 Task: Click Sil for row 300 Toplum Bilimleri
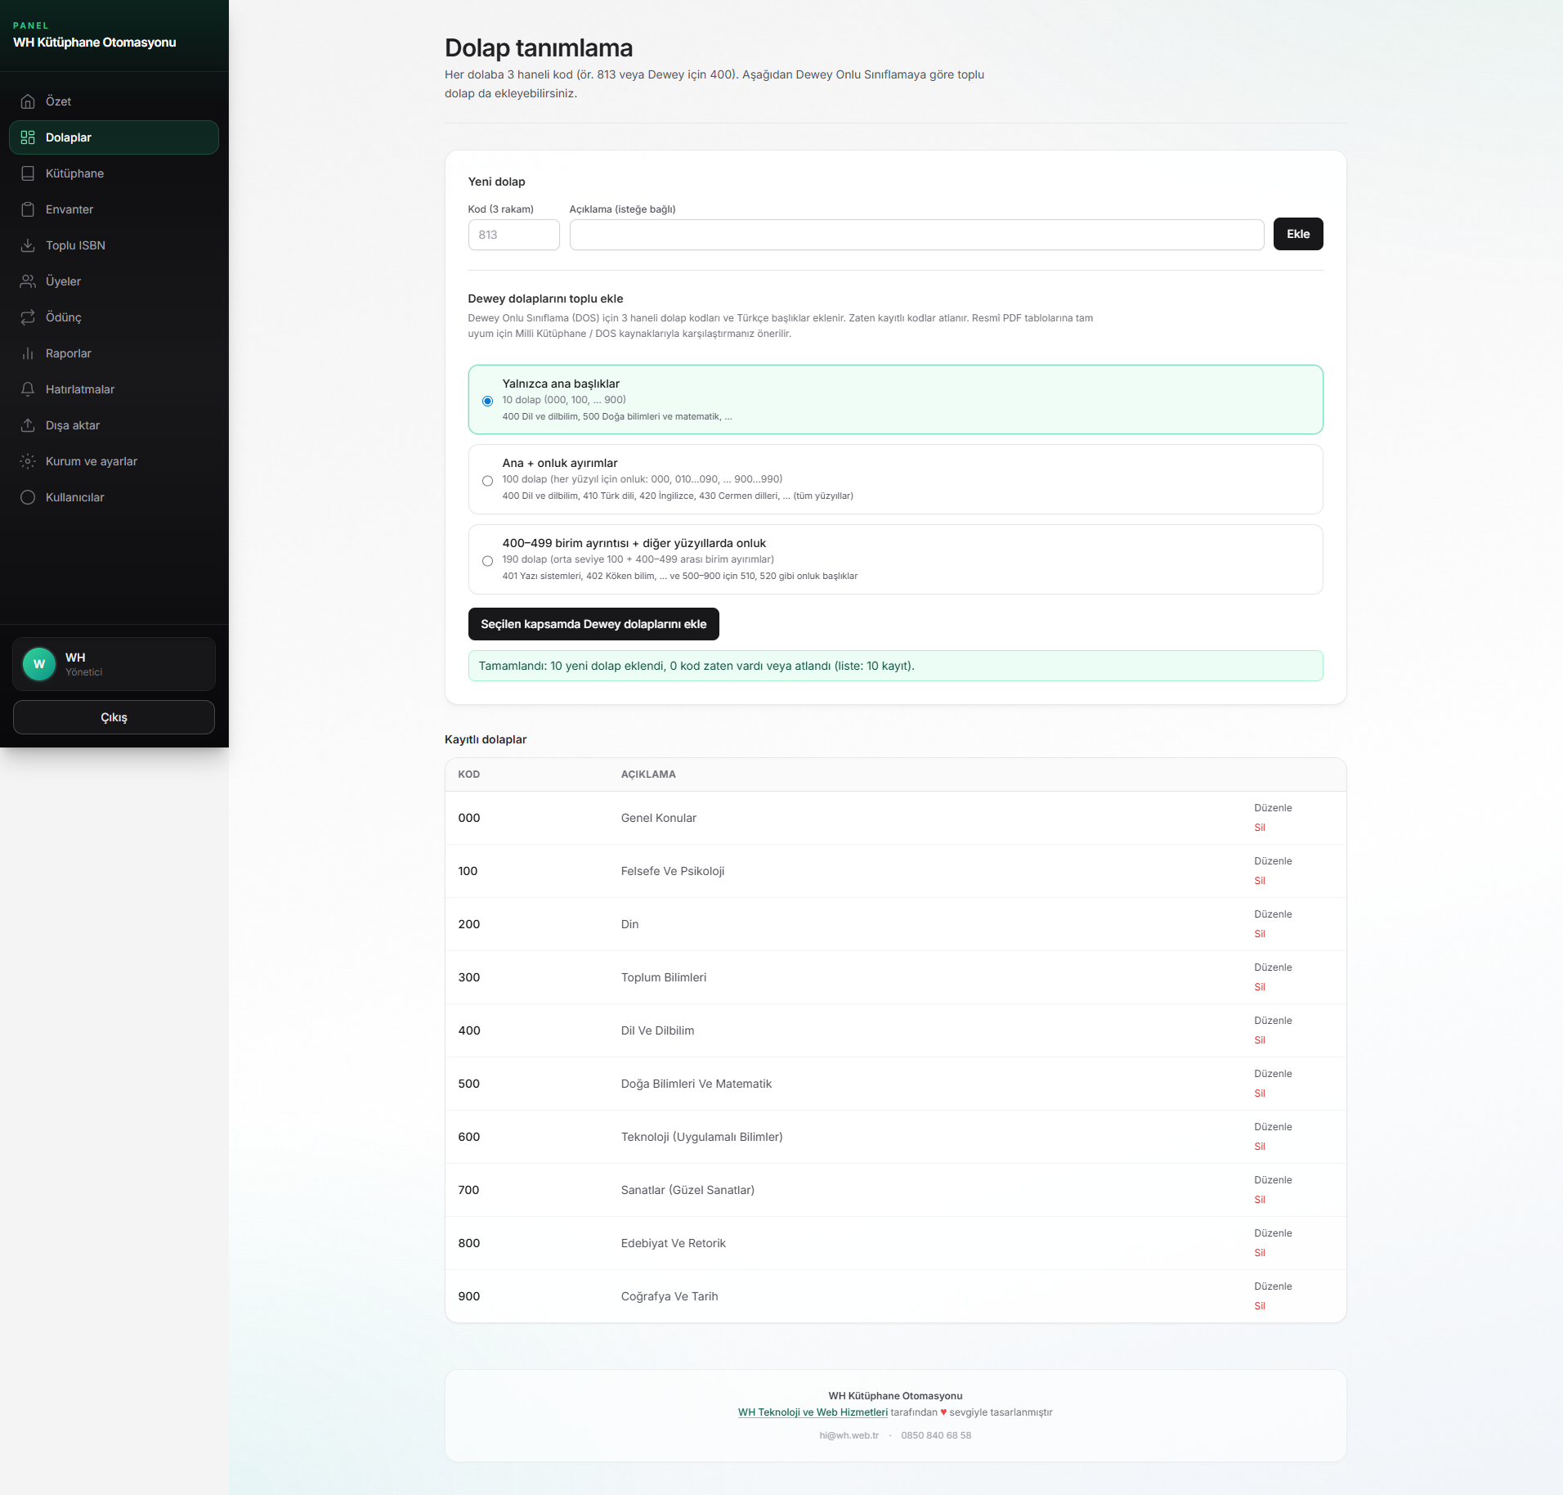[x=1260, y=987]
